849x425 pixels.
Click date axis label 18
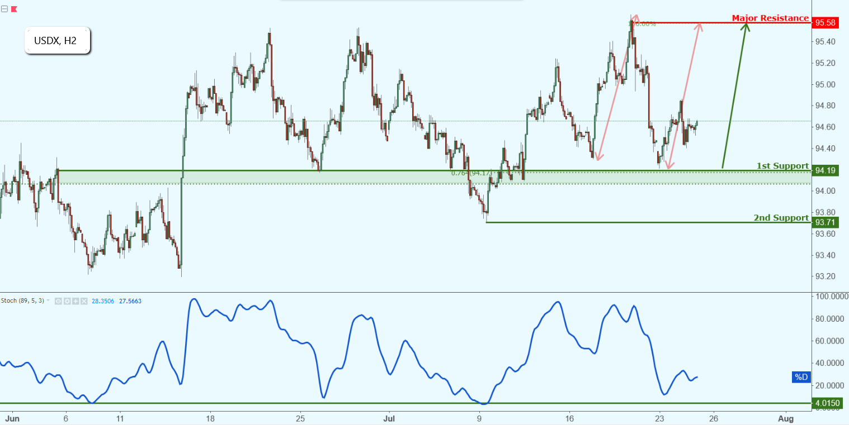click(x=210, y=417)
